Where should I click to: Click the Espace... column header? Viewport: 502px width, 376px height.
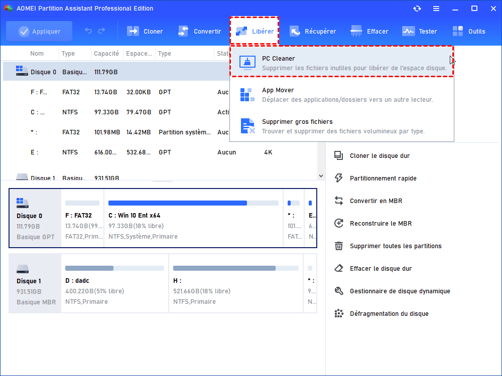pos(139,54)
